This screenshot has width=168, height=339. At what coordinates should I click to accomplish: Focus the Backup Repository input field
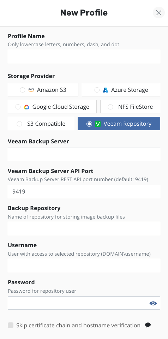[84, 228]
